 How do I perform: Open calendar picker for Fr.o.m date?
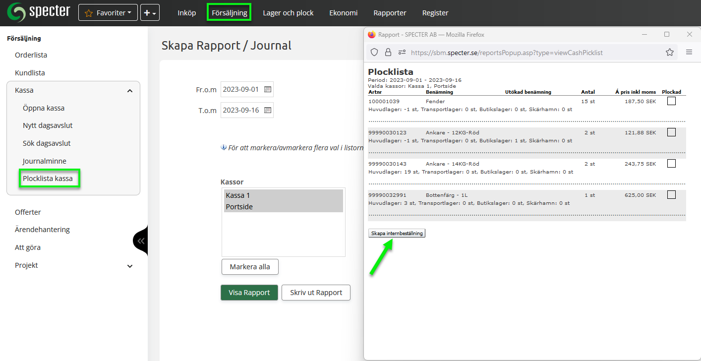click(x=267, y=90)
